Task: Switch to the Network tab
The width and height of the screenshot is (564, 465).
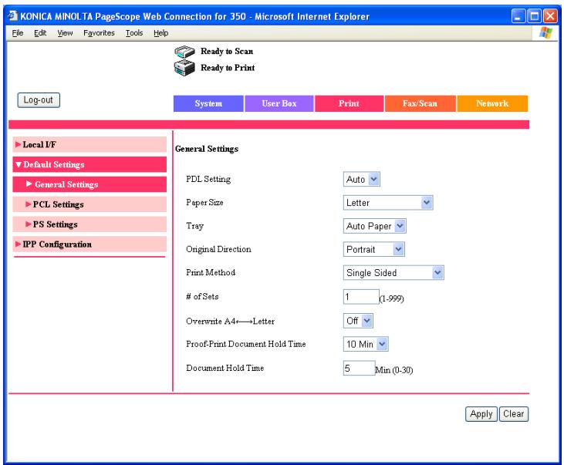Action: click(x=492, y=103)
